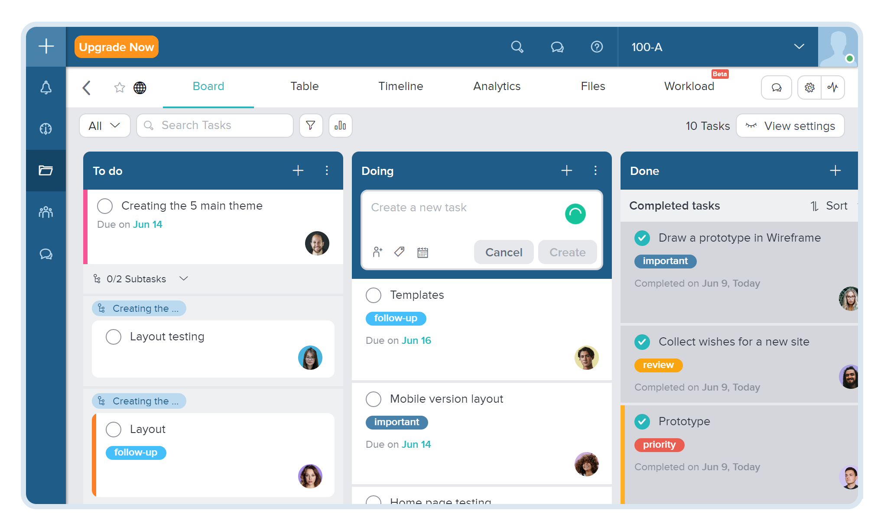Open the All filter dropdown
This screenshot has width=884, height=530.
[104, 126]
